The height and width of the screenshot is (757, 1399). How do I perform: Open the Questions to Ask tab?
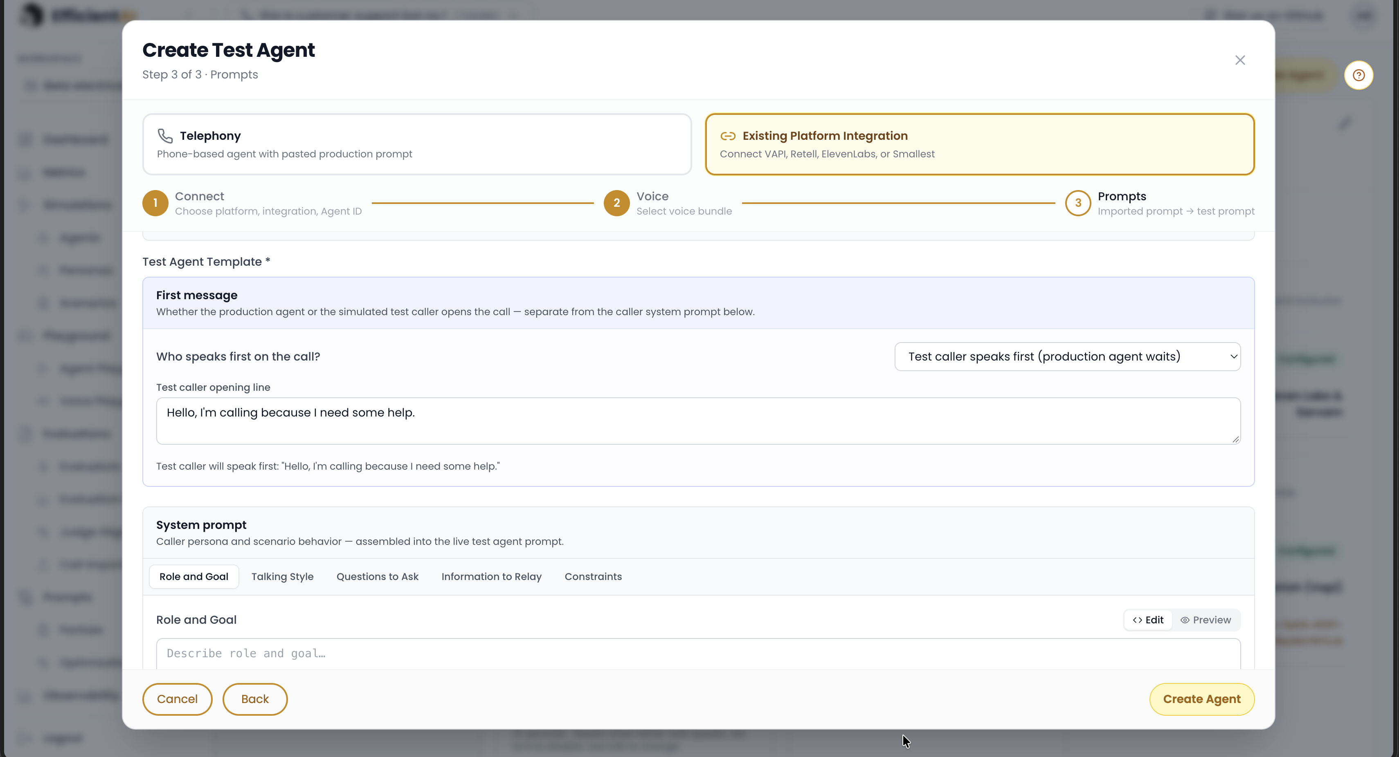coord(378,576)
